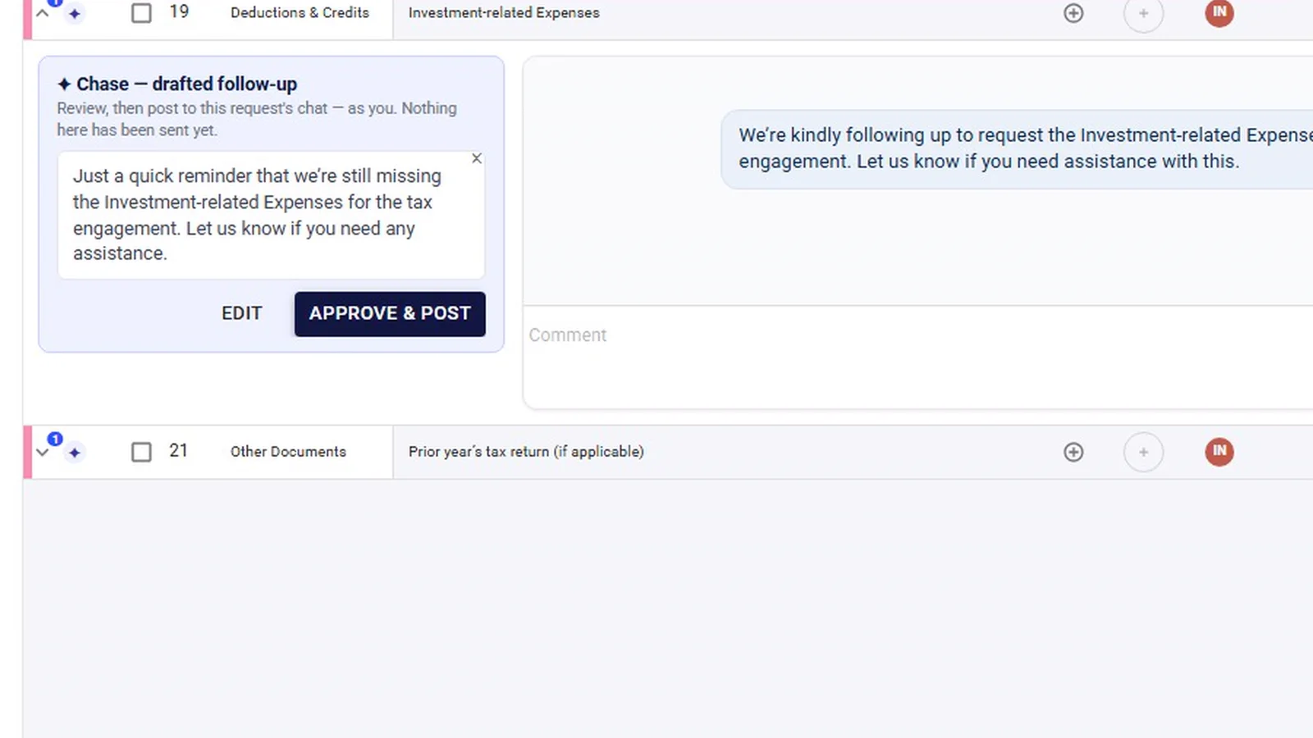The height and width of the screenshot is (738, 1313).
Task: Open the IN avatar on row 21
Action: coord(1219,452)
